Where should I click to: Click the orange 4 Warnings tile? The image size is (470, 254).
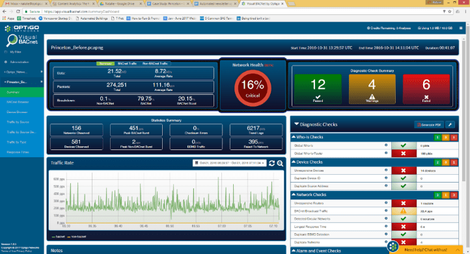click(372, 89)
